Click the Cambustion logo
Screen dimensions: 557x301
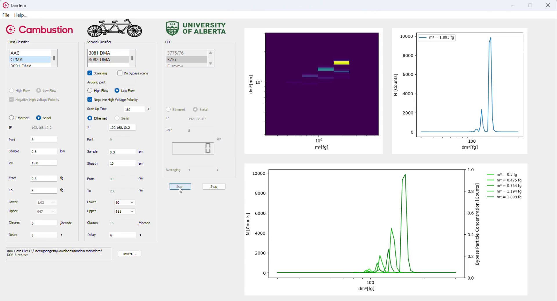[x=39, y=29]
